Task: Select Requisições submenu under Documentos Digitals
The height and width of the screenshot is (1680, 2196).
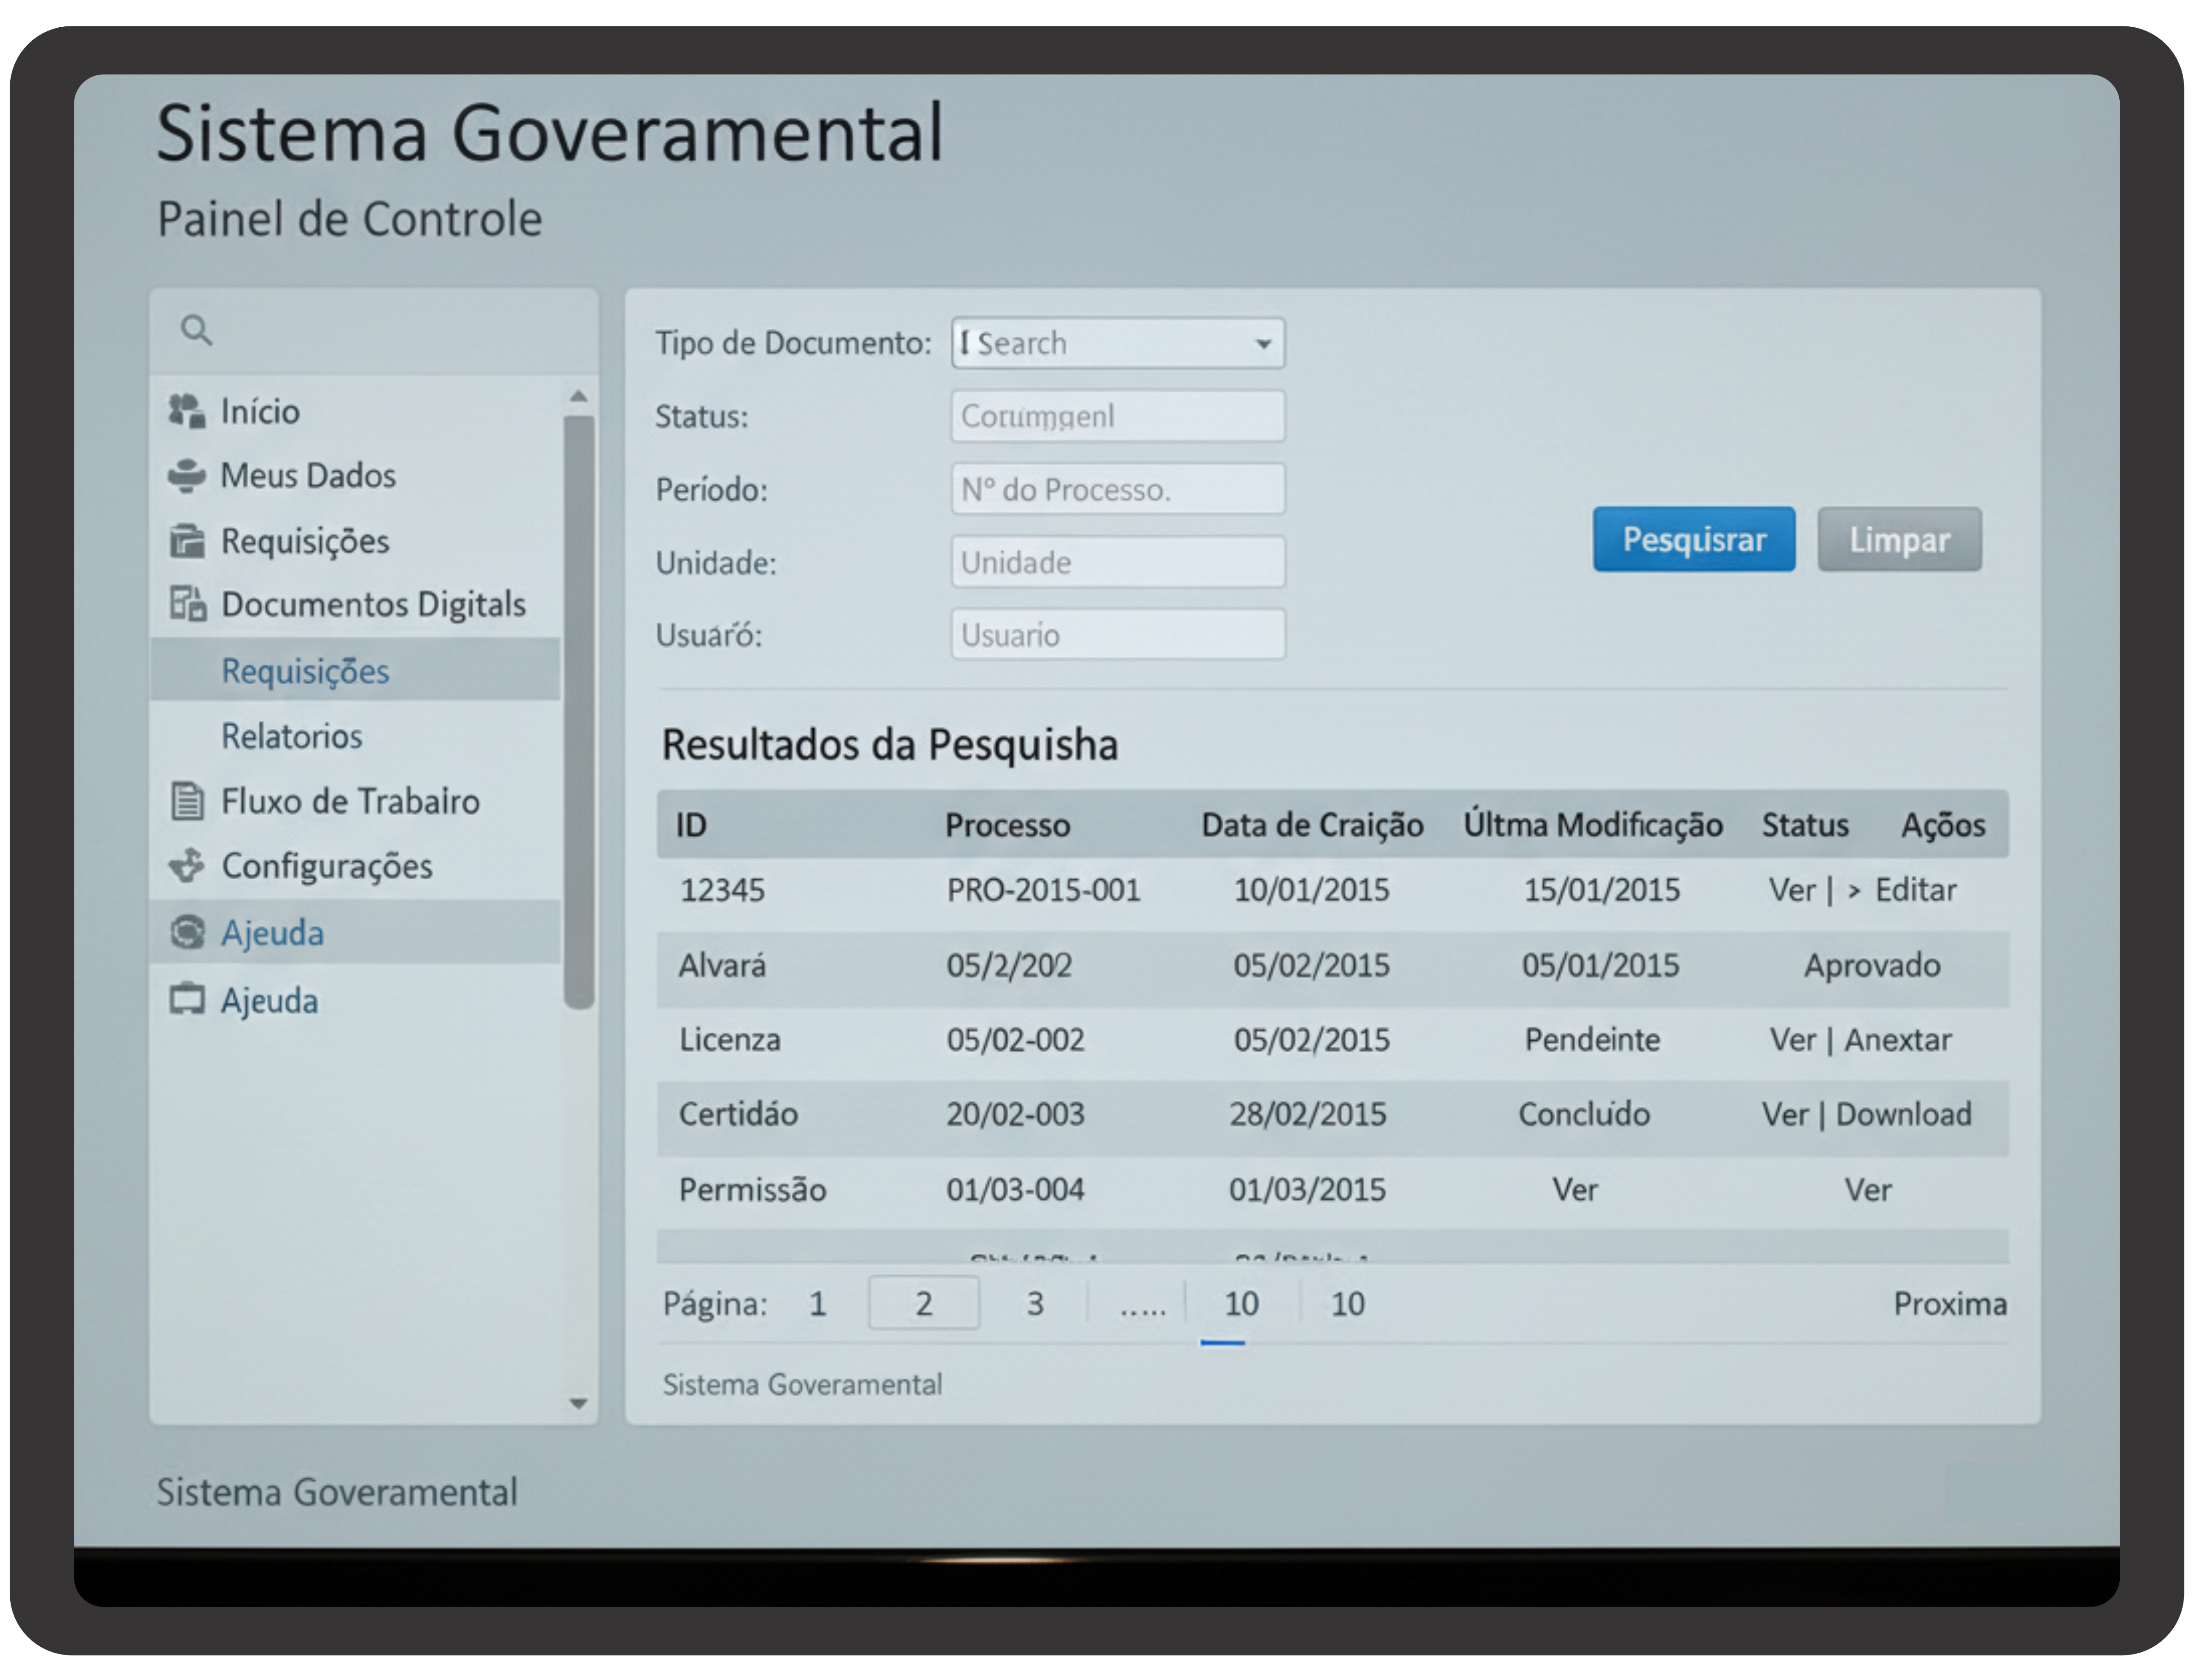Action: [x=305, y=671]
